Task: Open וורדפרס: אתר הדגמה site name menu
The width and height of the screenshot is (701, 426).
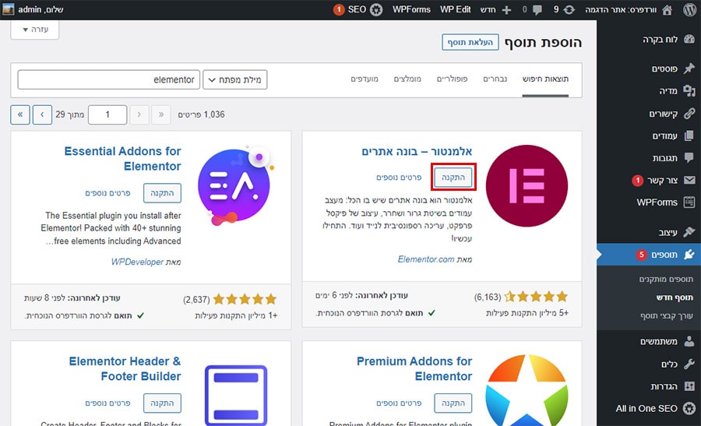Action: [x=621, y=9]
